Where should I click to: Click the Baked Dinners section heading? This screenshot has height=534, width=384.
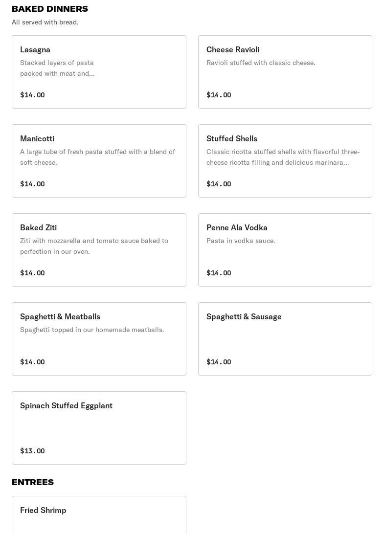[50, 9]
